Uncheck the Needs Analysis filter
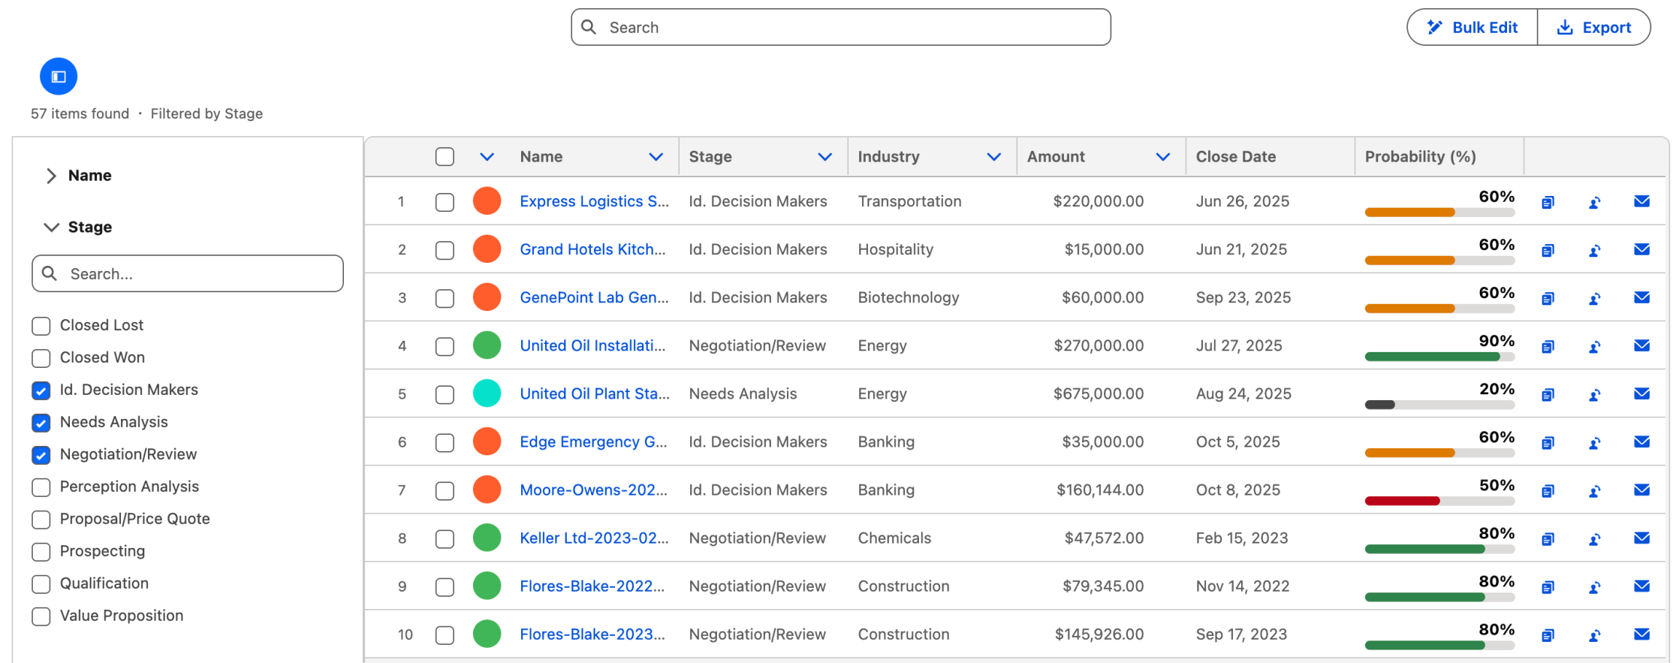Viewport: 1676px width, 663px height. [41, 423]
